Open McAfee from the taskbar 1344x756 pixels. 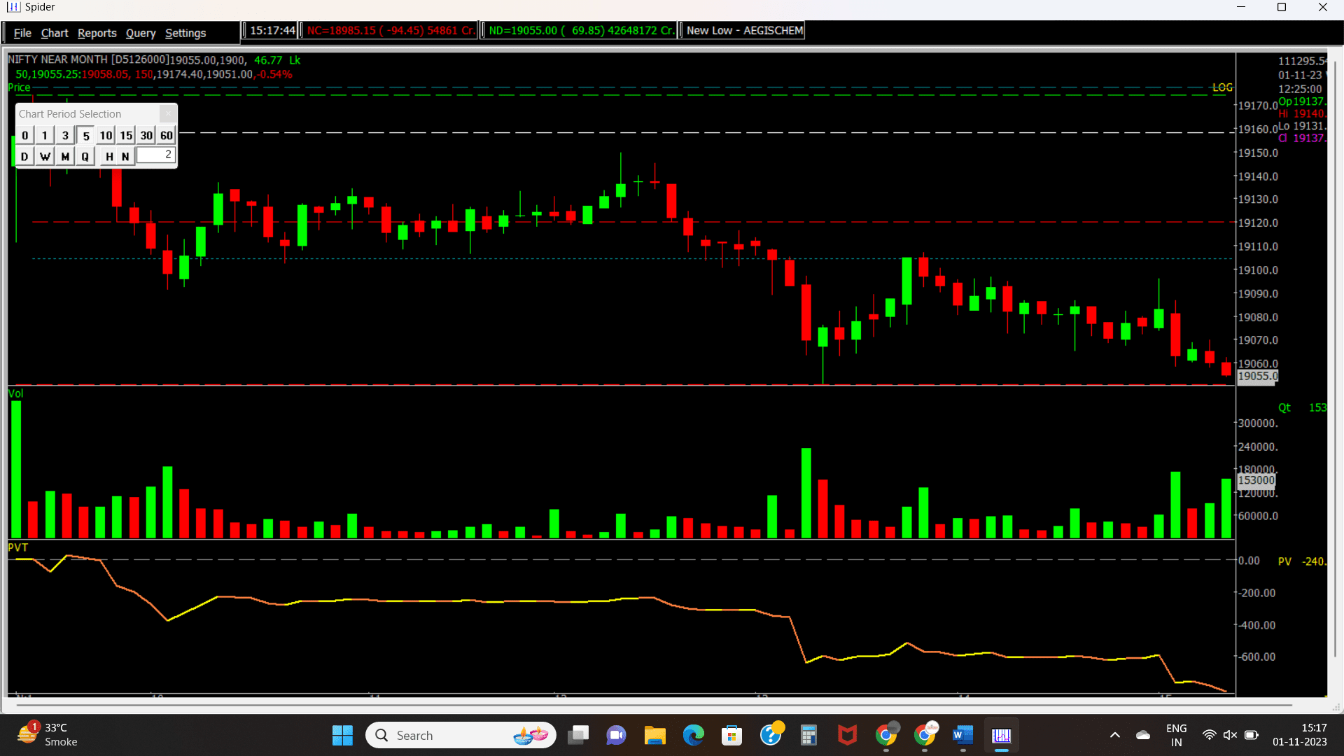point(847,736)
